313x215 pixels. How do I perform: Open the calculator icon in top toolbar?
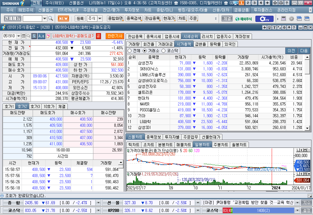pos(283,19)
